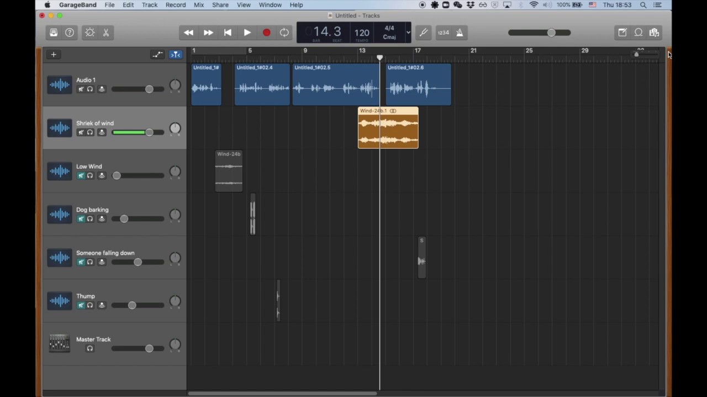Adjust the master volume slider
The width and height of the screenshot is (707, 397).
pos(540,33)
